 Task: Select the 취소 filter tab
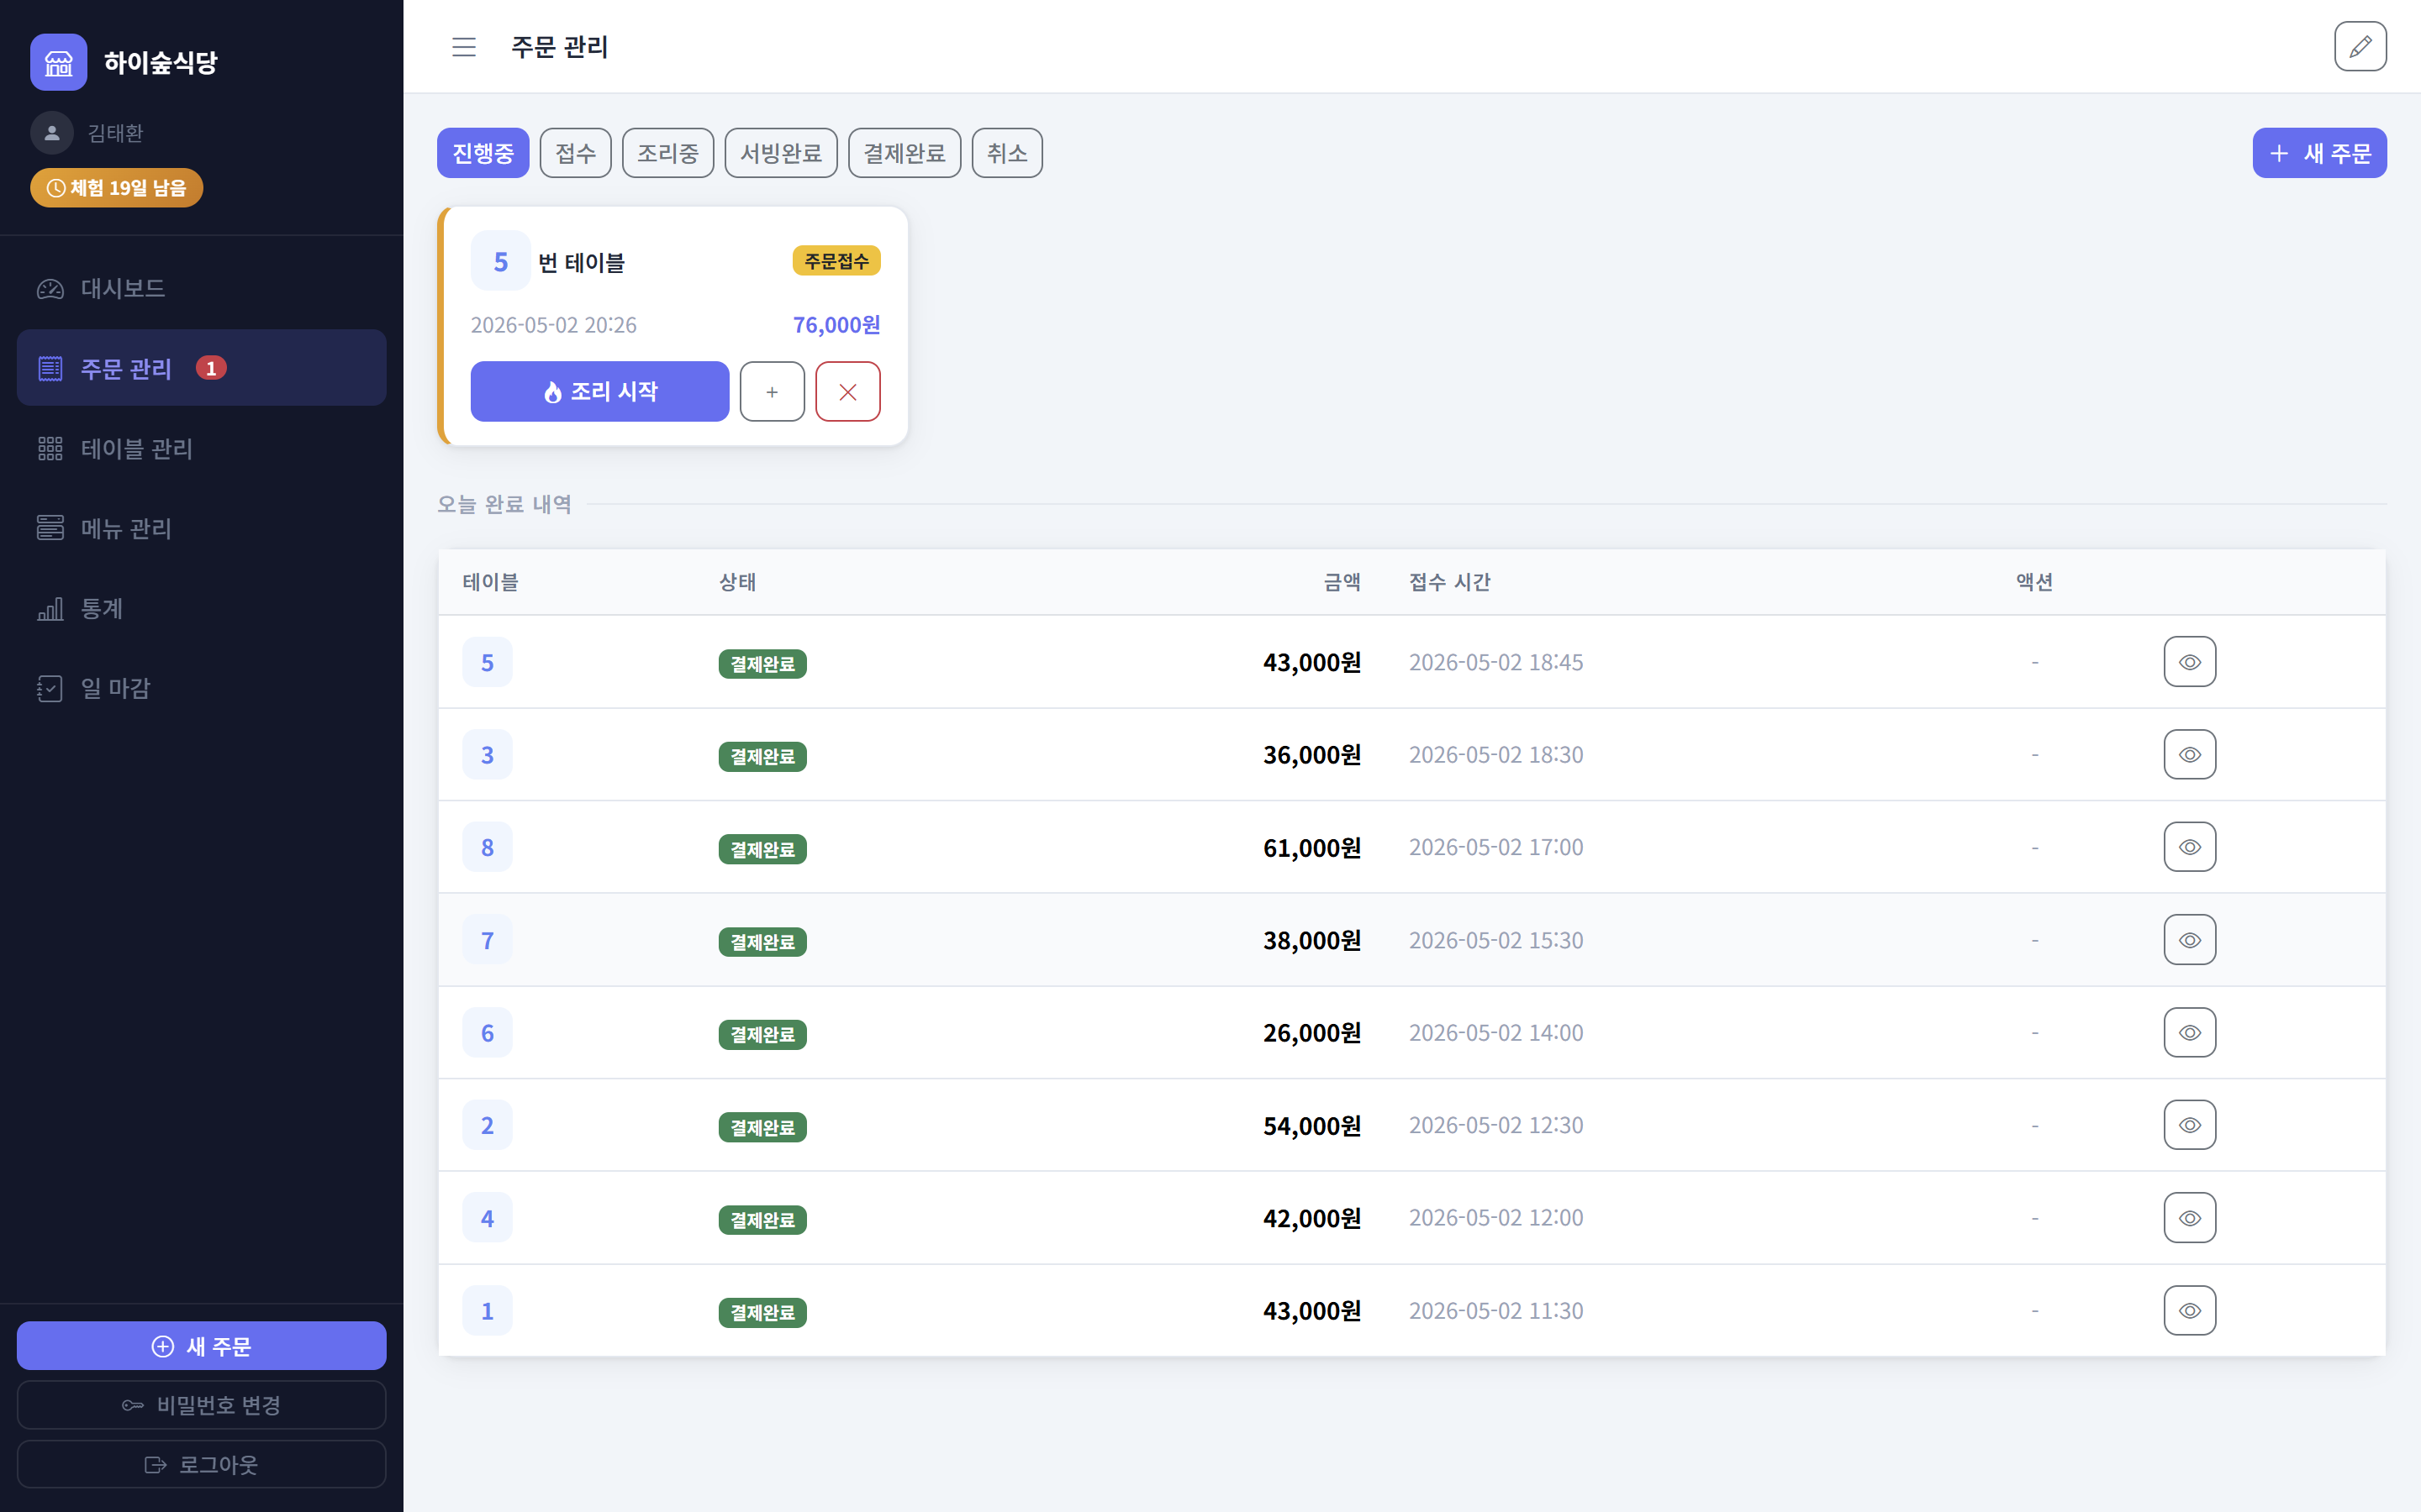pos(1007,153)
